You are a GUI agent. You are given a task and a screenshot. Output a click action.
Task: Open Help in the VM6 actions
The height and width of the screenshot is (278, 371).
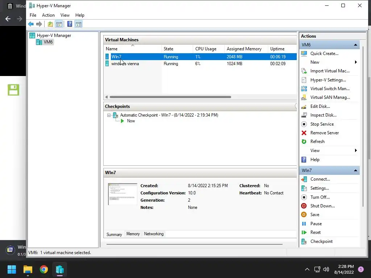[315, 160]
